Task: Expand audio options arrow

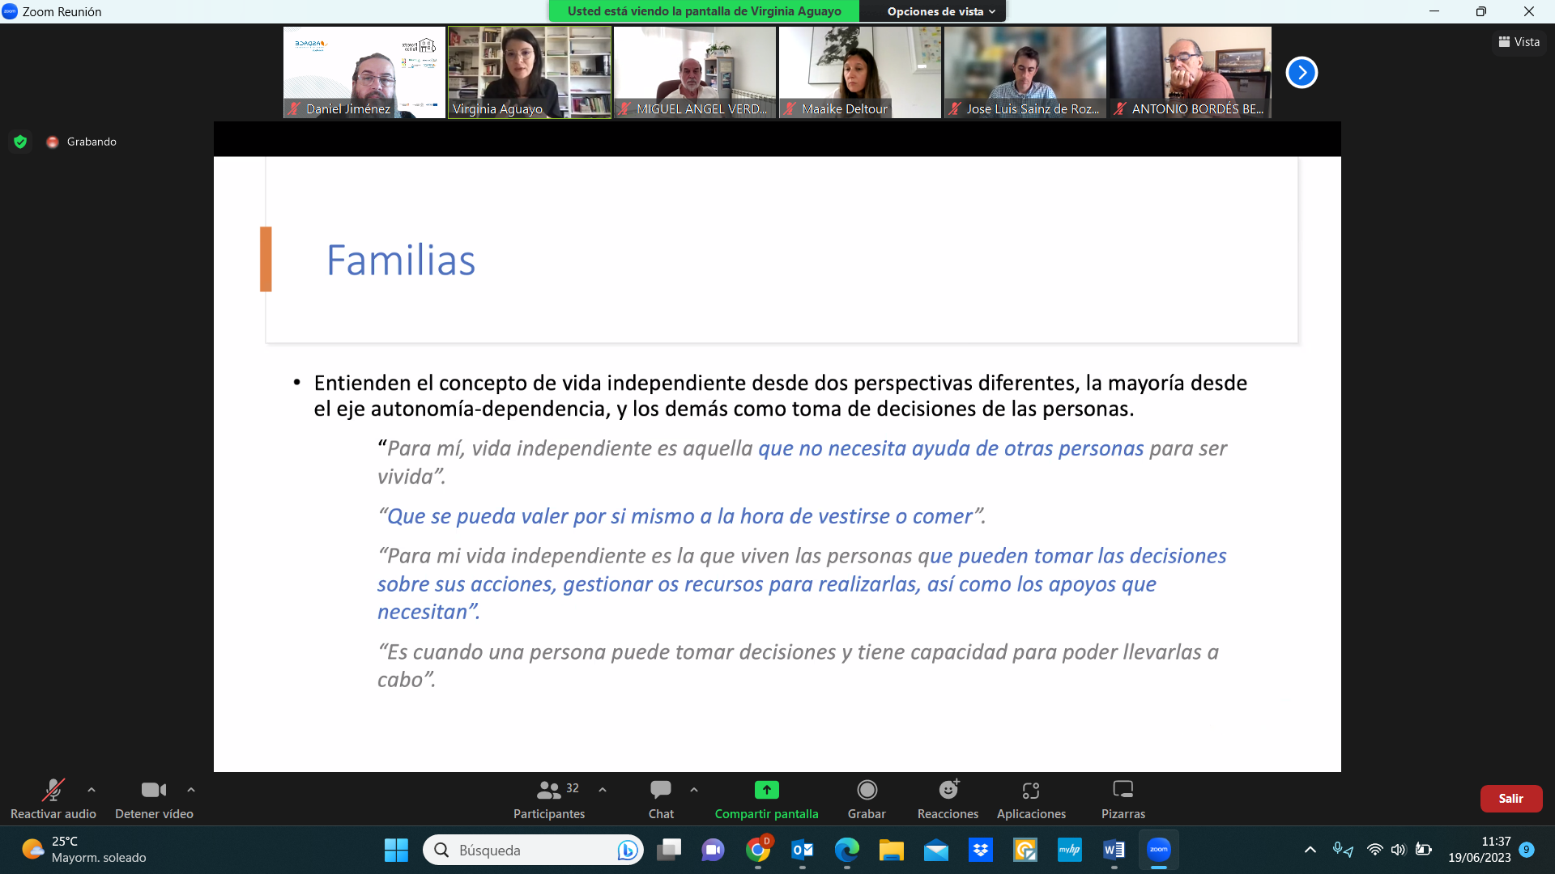Action: pyautogui.click(x=92, y=790)
